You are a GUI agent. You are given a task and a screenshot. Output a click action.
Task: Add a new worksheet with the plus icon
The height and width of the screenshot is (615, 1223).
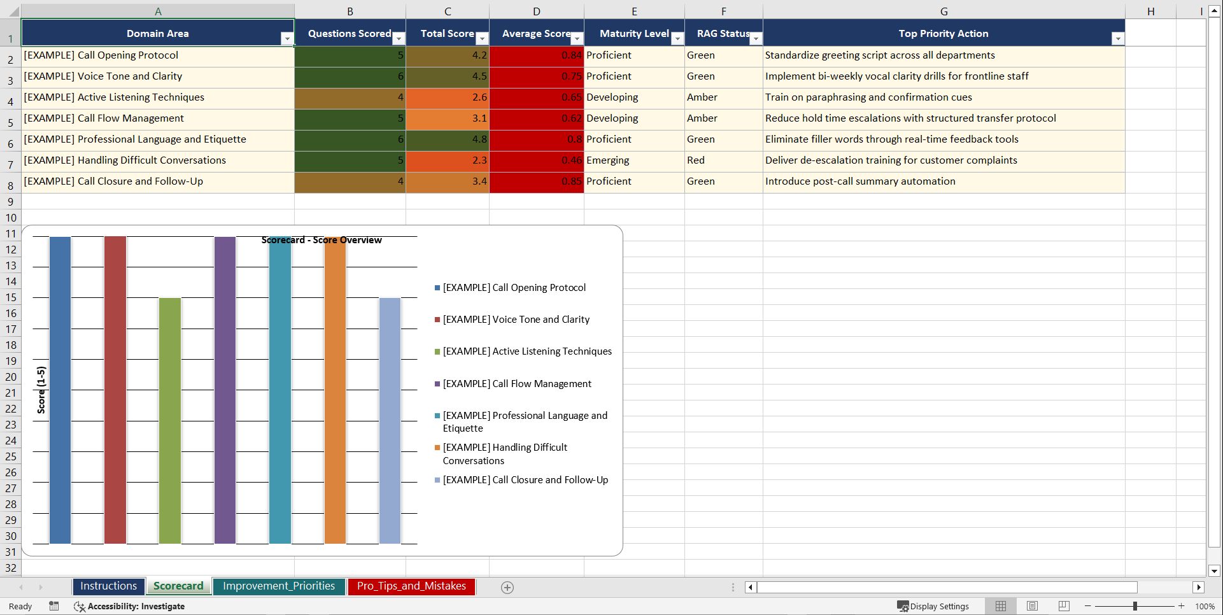click(507, 587)
